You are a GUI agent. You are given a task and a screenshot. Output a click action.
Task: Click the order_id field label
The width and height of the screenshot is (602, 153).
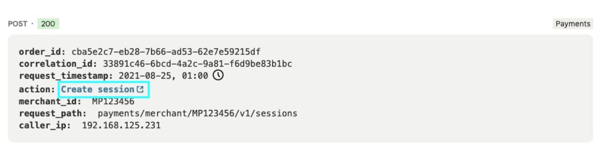42,52
